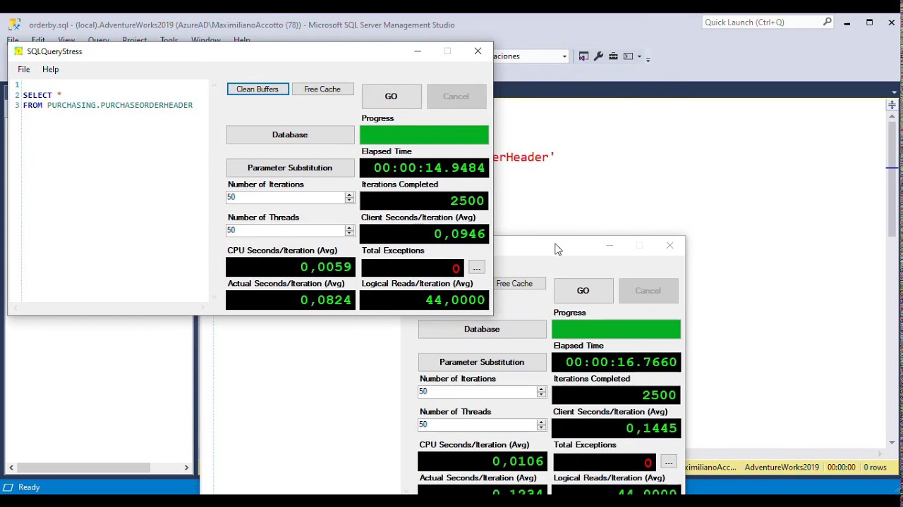Click Client Seconds value 0,1445
The image size is (903, 507).
click(x=616, y=428)
